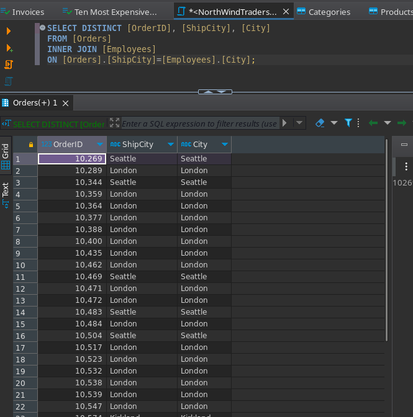Collapse the SQL query fold marker
The height and width of the screenshot is (417, 413).
point(42,27)
